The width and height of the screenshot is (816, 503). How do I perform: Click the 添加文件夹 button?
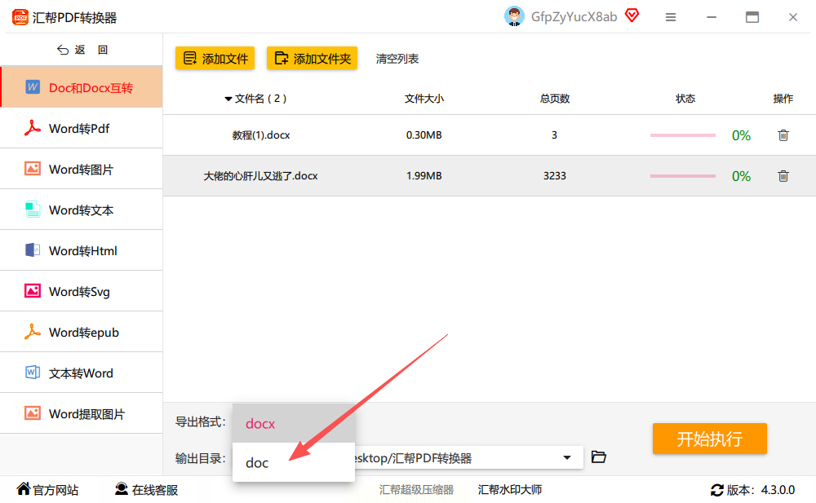coord(313,58)
